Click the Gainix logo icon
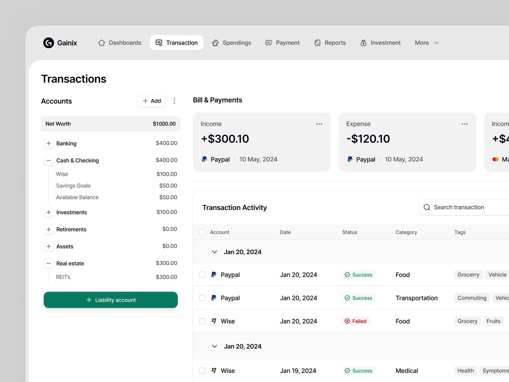This screenshot has width=509, height=382. [x=49, y=42]
